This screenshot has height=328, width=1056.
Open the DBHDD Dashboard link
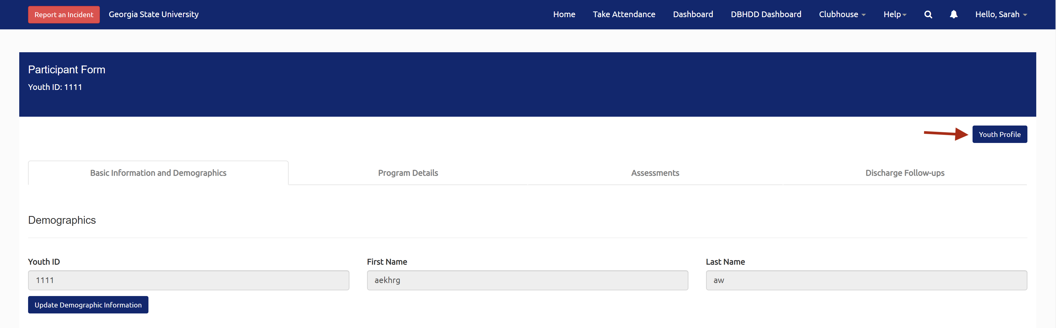(766, 15)
